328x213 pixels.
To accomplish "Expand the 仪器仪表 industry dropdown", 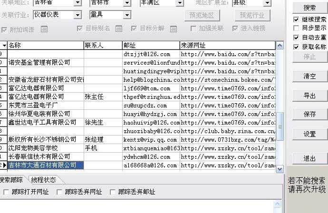I will tap(77, 15).
